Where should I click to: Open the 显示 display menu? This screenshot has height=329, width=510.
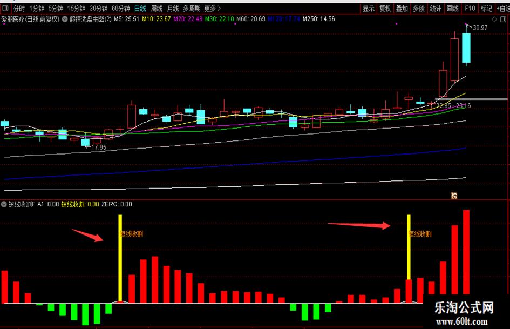(x=369, y=9)
